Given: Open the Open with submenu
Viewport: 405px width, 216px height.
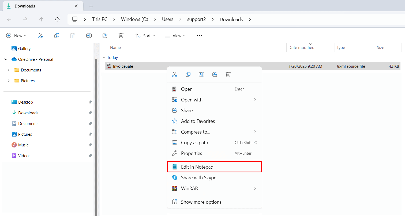Looking at the screenshot, I should (x=214, y=100).
